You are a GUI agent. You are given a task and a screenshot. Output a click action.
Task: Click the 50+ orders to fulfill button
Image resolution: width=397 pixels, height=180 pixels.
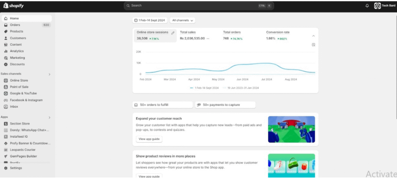pos(162,105)
